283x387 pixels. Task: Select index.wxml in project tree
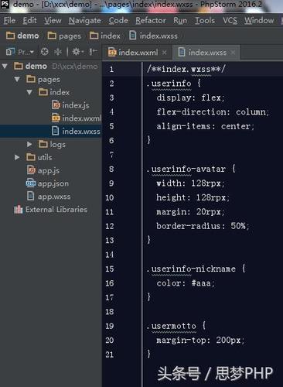[77, 118]
